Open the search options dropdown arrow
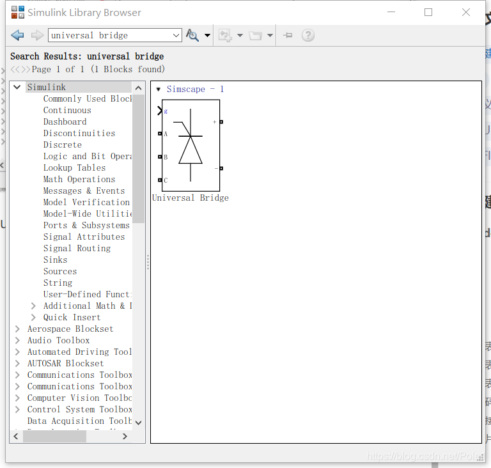Viewport: 491px width, 468px height. 207,35
